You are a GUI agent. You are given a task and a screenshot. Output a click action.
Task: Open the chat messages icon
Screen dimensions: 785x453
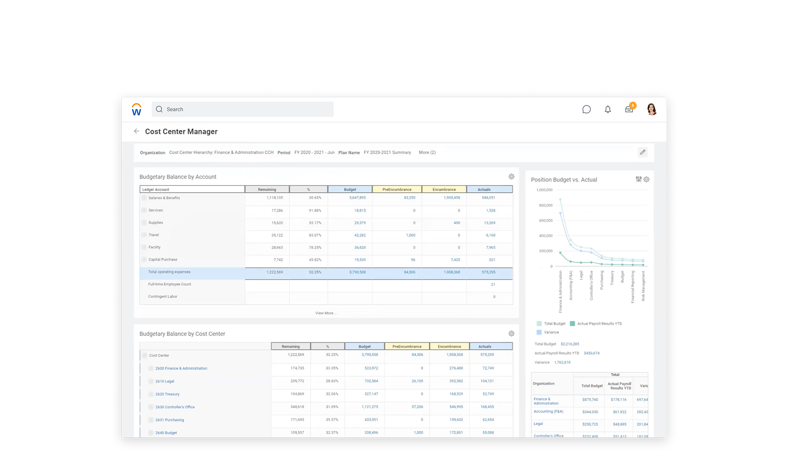click(x=586, y=109)
